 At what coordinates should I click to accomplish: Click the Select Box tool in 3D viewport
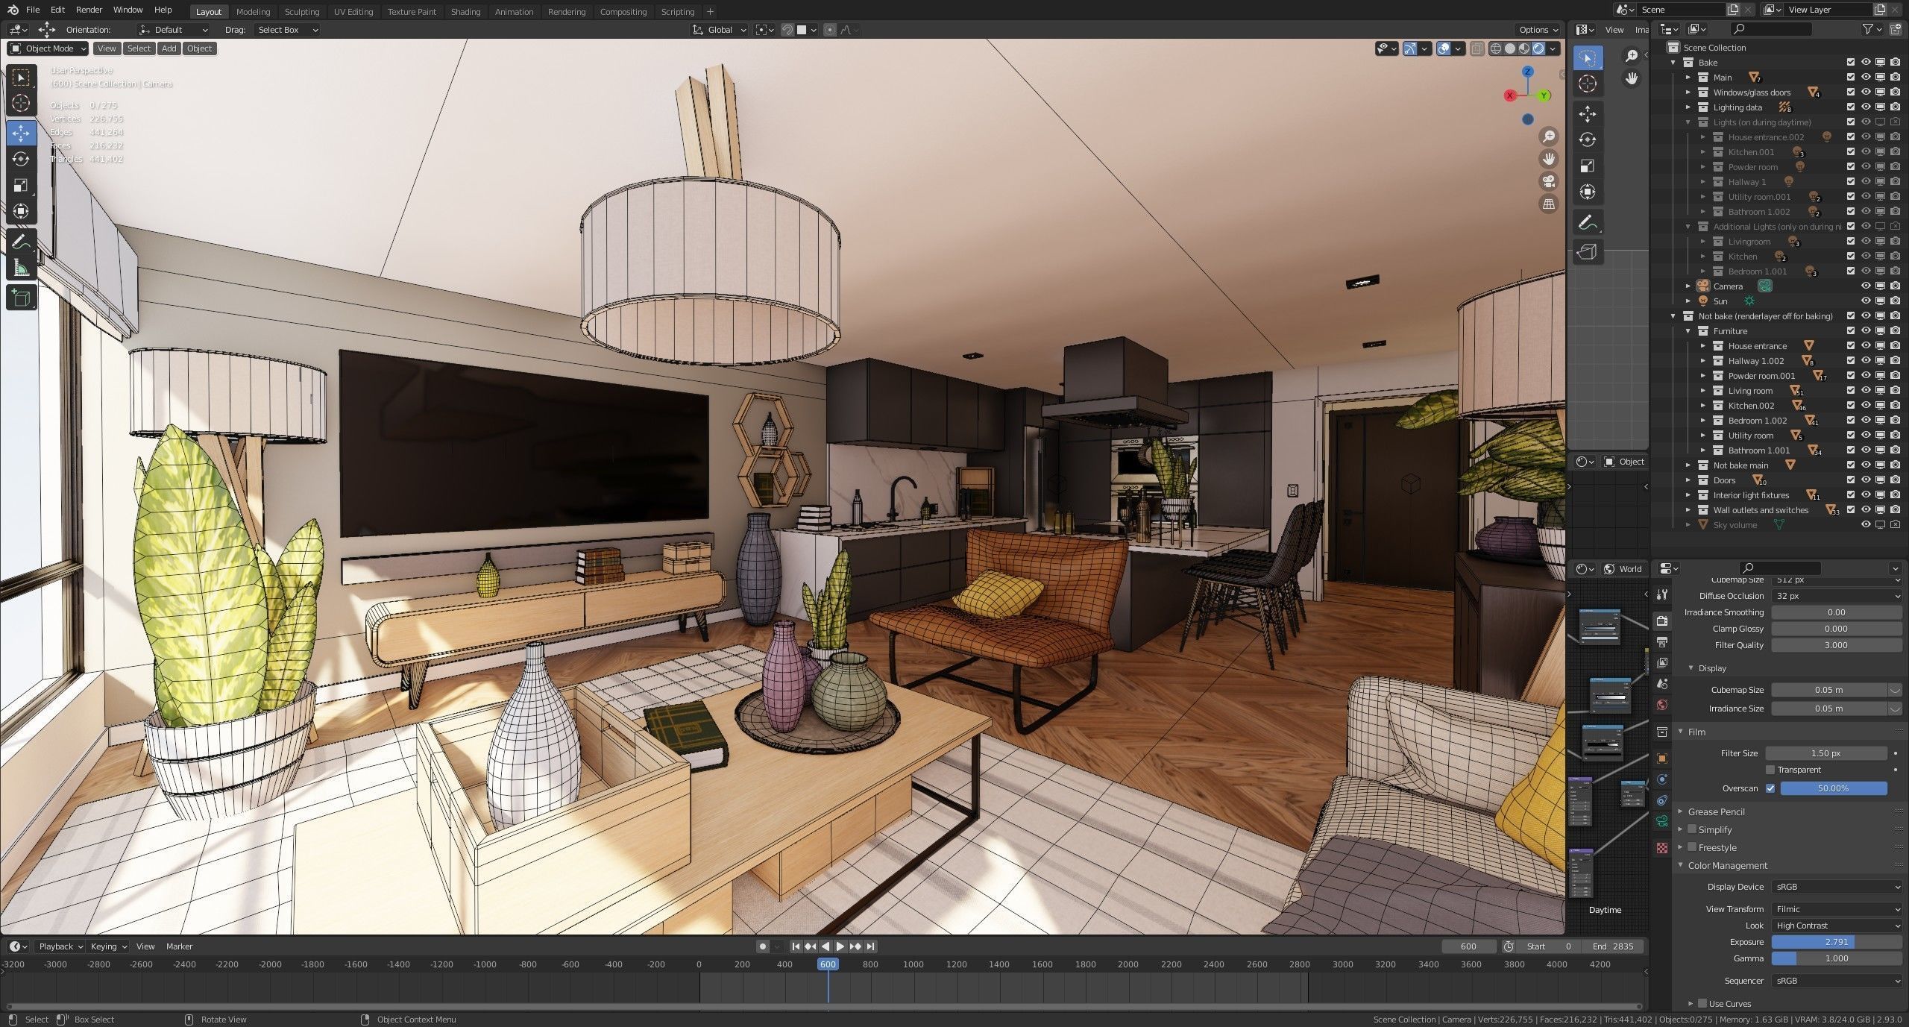(21, 78)
